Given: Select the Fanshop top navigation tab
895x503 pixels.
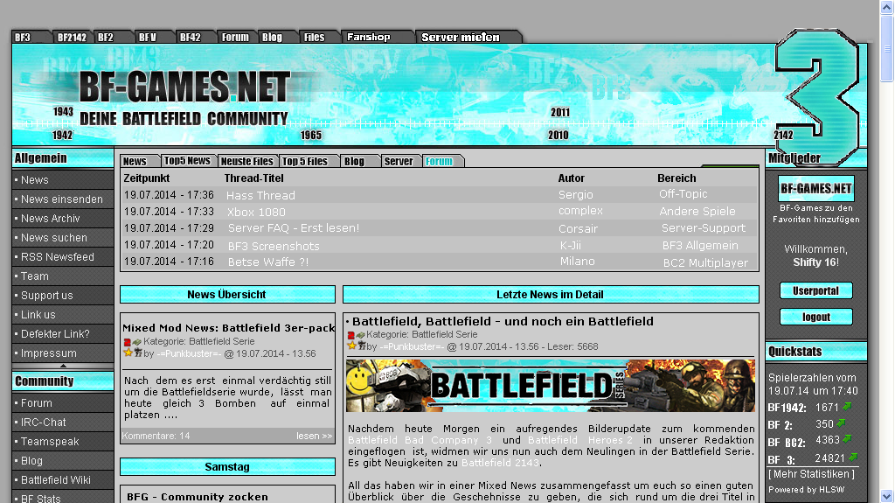Looking at the screenshot, I should point(369,38).
